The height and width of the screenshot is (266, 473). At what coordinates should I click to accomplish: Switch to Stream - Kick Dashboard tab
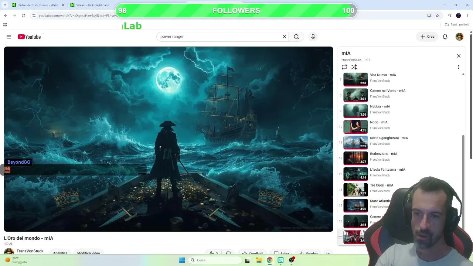tap(92, 5)
